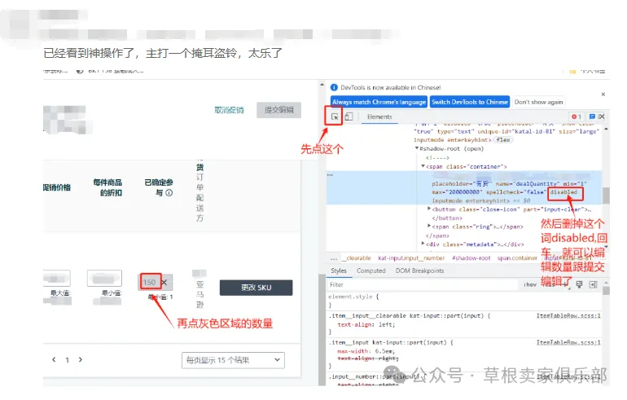627x400 pixels.
Task: Toggle the computed styles sidebar icon
Action: coord(594,285)
